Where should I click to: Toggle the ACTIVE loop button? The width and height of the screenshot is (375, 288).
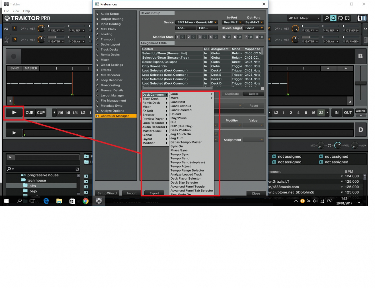pyautogui.click(x=361, y=111)
